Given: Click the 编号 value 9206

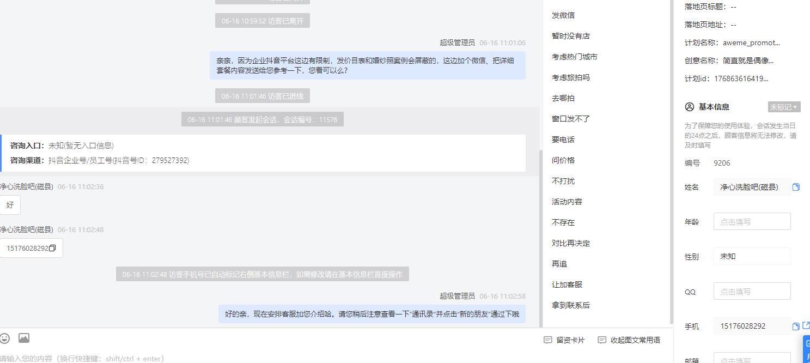Looking at the screenshot, I should tap(722, 163).
